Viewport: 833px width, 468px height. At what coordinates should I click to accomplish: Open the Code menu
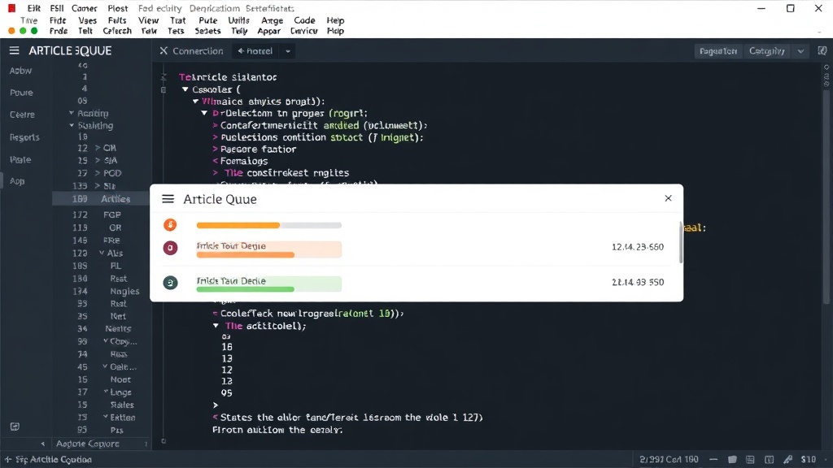coord(304,20)
